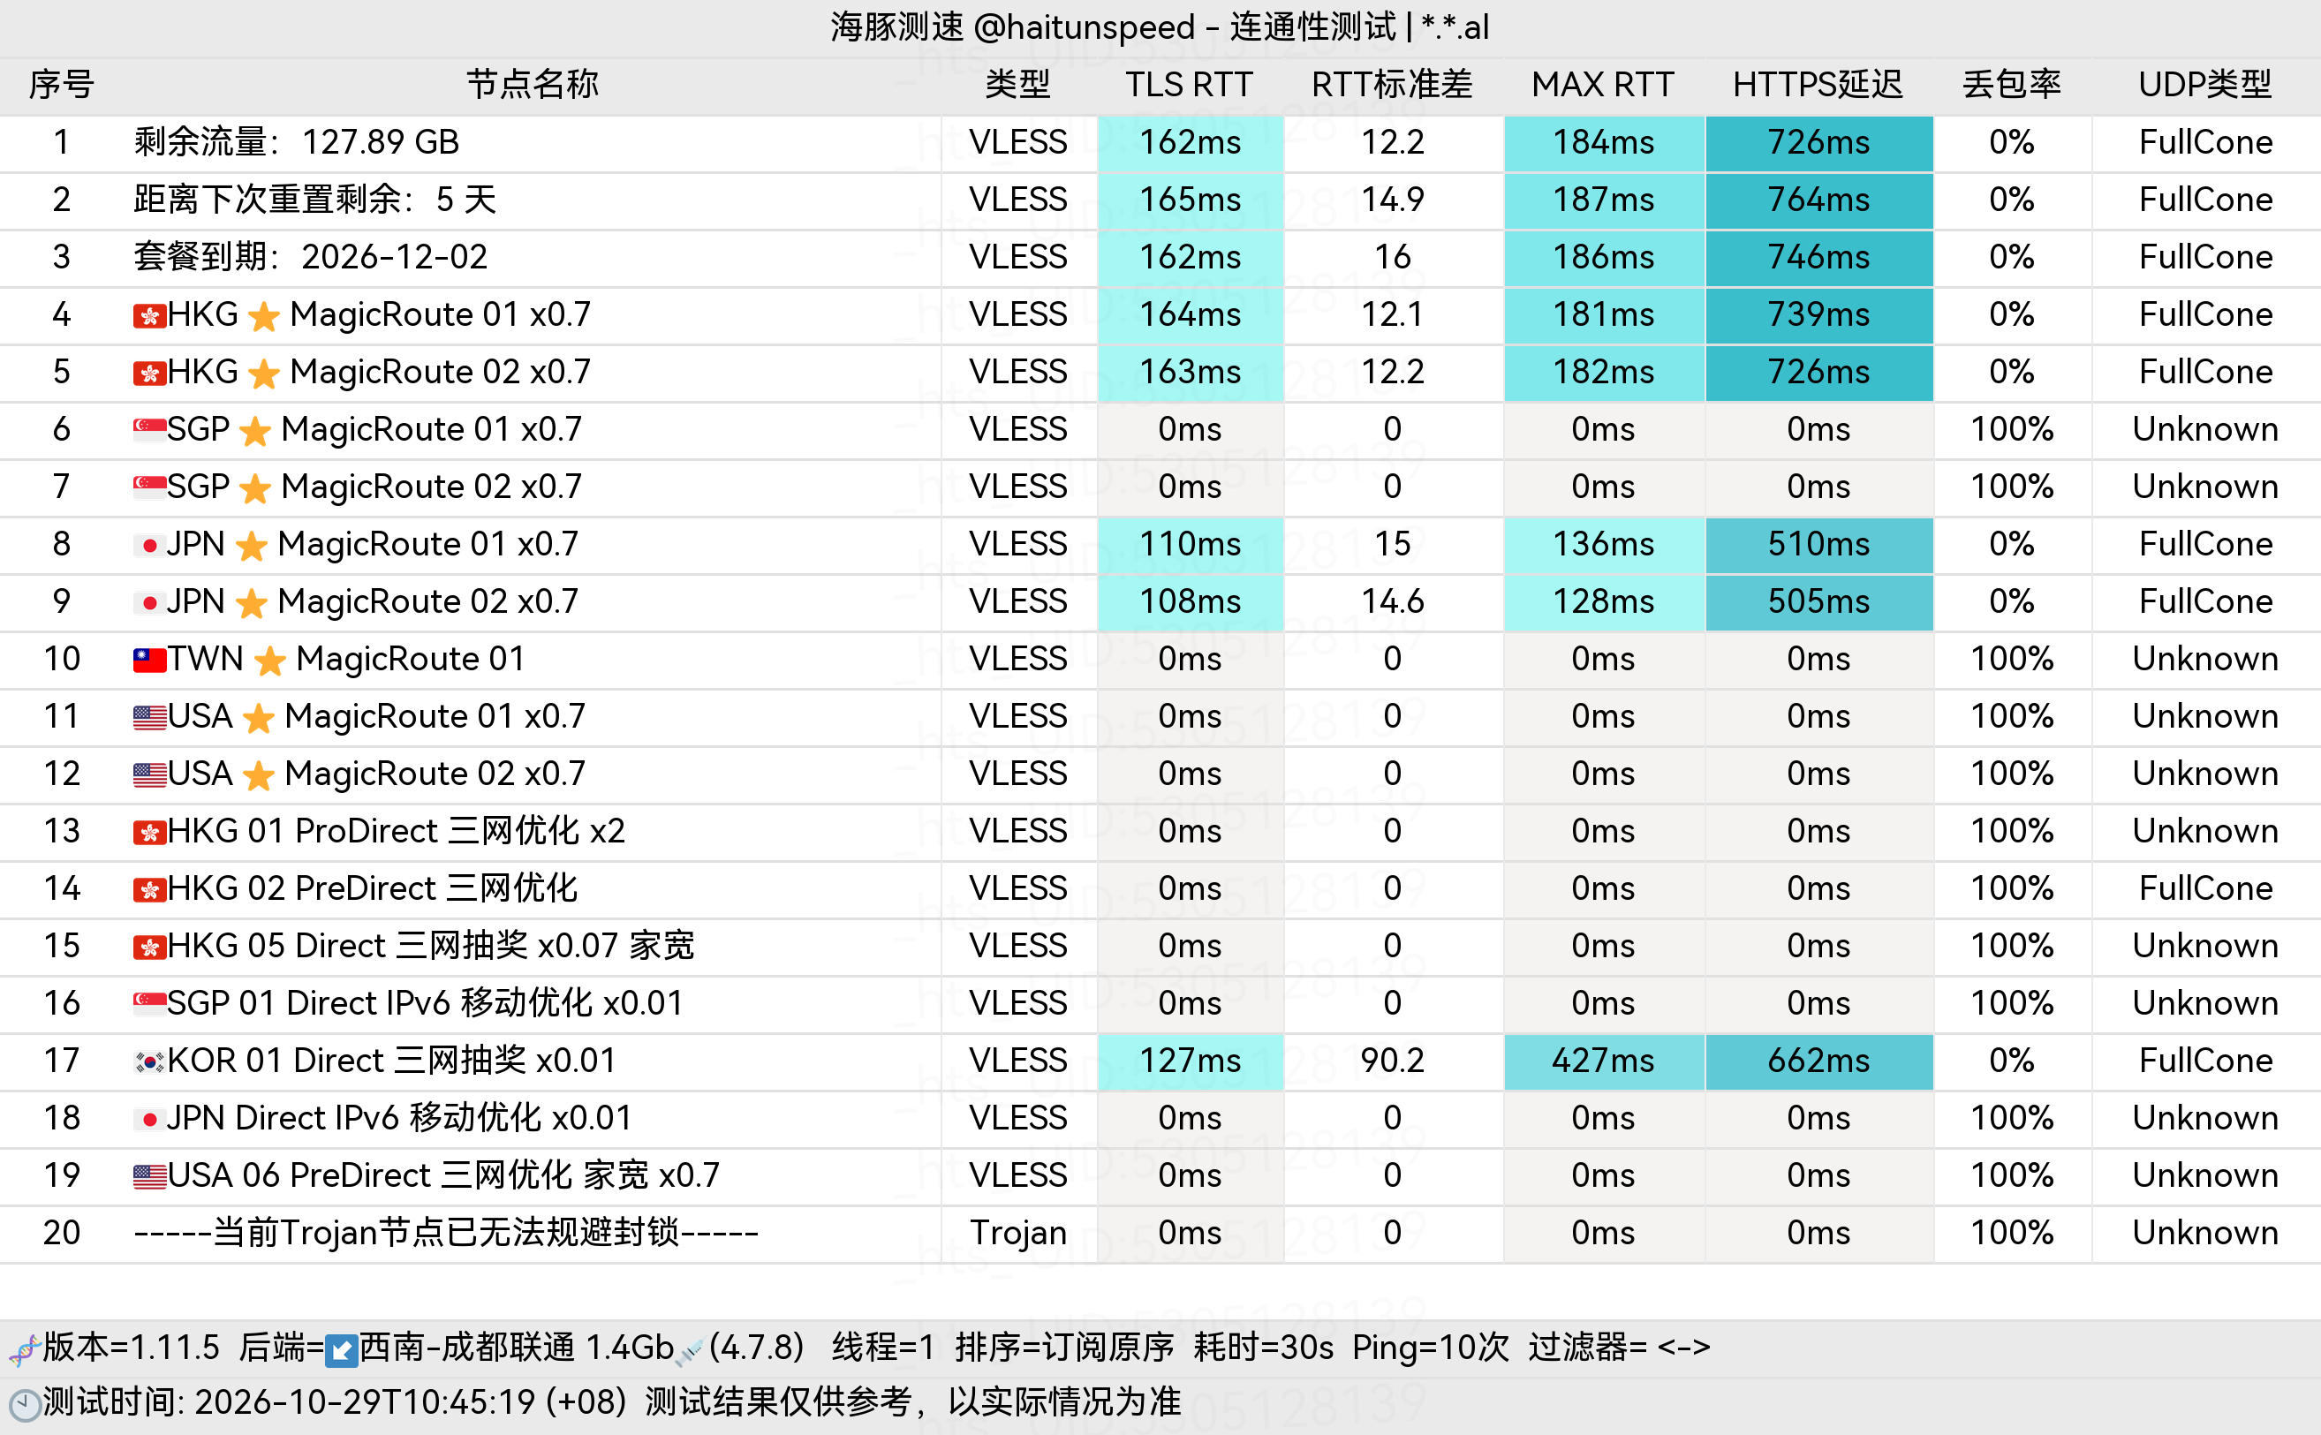This screenshot has width=2321, height=1435.
Task: Click the 165ms TLS RTT cell
Action: [1190, 201]
